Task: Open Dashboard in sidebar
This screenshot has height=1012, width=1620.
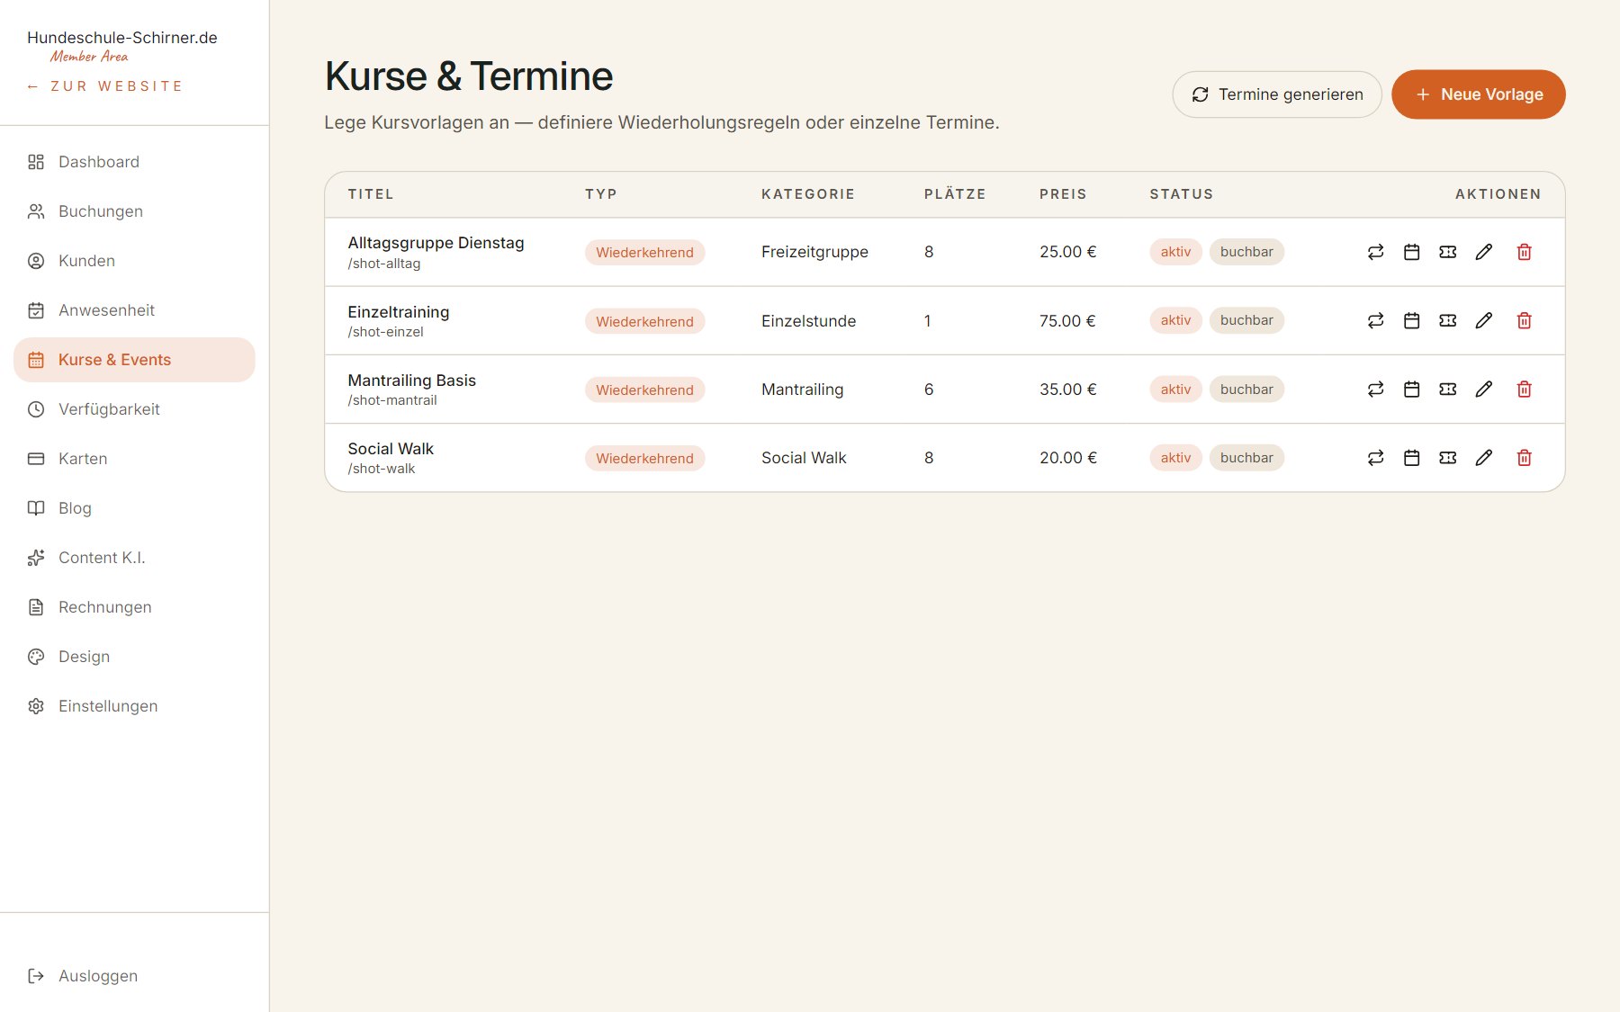Action: pyautogui.click(x=134, y=162)
